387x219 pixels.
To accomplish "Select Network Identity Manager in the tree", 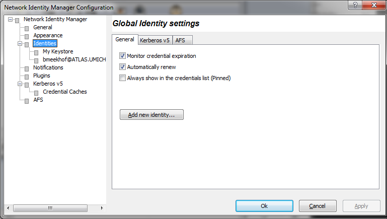I will 55,19.
